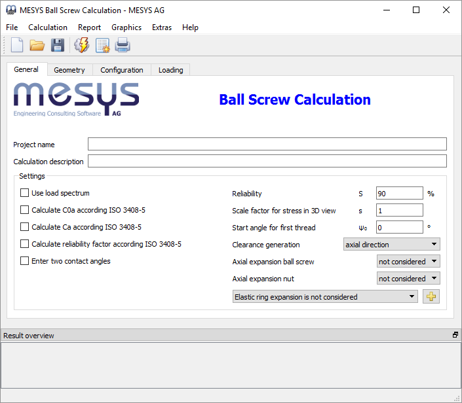Screen dimensions: 462x403
Task: Click the yellow plus icon for ring expansion
Action: 431,296
